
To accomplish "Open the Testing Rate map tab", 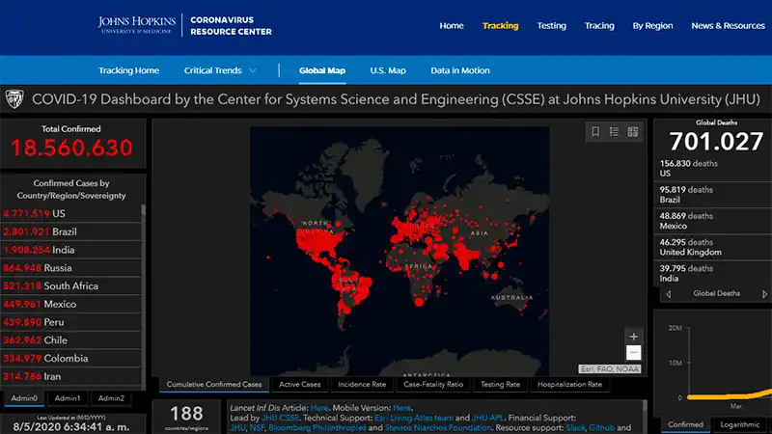I will tap(500, 384).
